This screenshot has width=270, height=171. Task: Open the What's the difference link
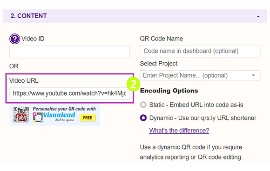click(x=179, y=131)
